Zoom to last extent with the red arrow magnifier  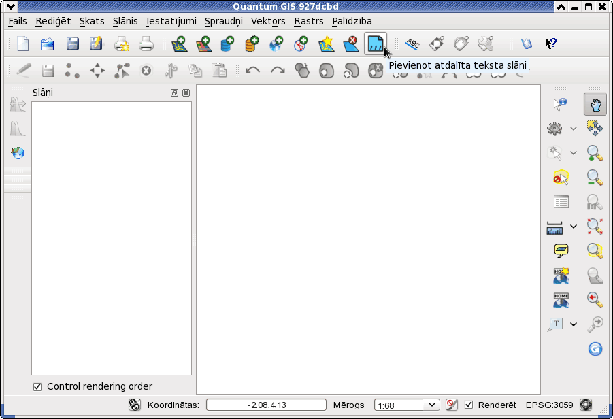[595, 300]
